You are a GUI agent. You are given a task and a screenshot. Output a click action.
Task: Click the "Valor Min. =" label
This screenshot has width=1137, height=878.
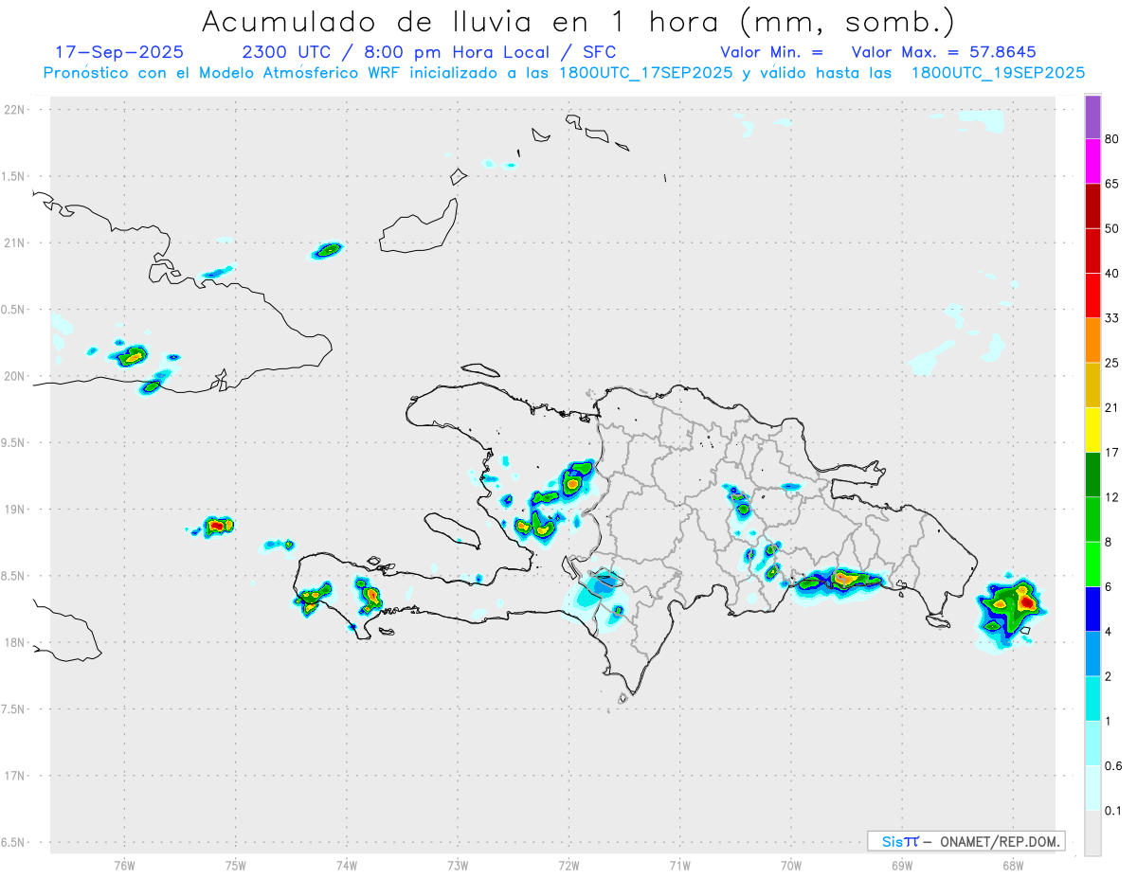pyautogui.click(x=771, y=52)
